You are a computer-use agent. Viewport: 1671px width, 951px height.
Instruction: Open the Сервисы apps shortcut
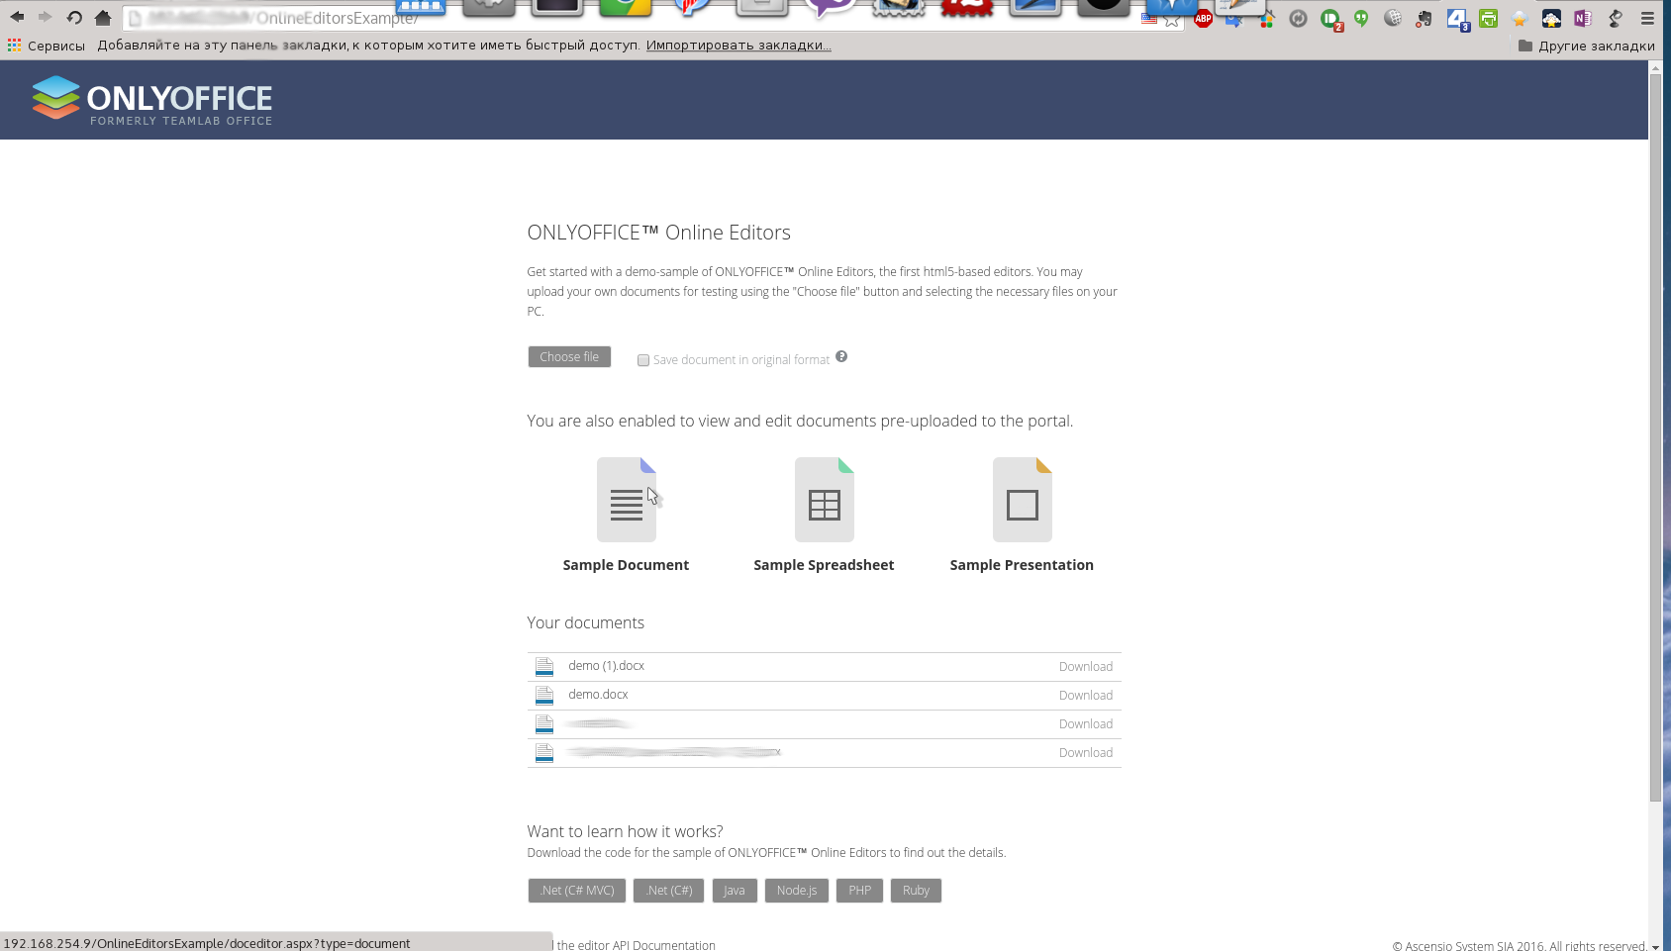point(46,46)
